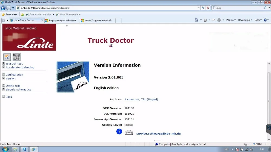
Task: Switch to the first support.microsoft tab
Action: point(62,20)
